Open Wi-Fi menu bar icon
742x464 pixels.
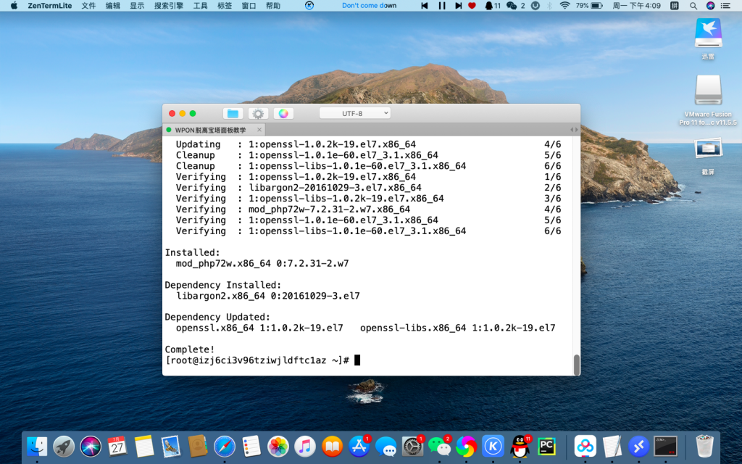[x=564, y=6]
